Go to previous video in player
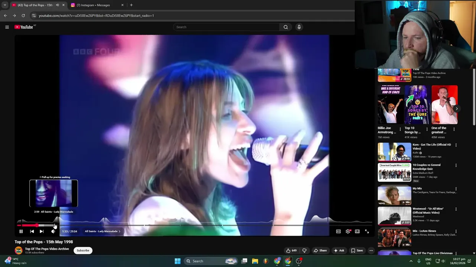 [x=32, y=231]
